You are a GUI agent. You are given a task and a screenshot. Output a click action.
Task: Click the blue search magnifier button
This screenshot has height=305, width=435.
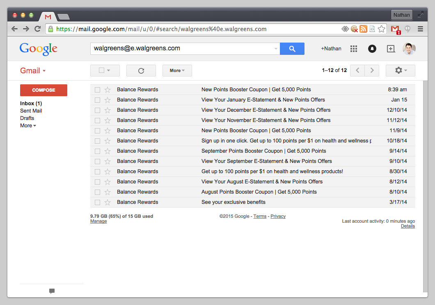coord(292,49)
